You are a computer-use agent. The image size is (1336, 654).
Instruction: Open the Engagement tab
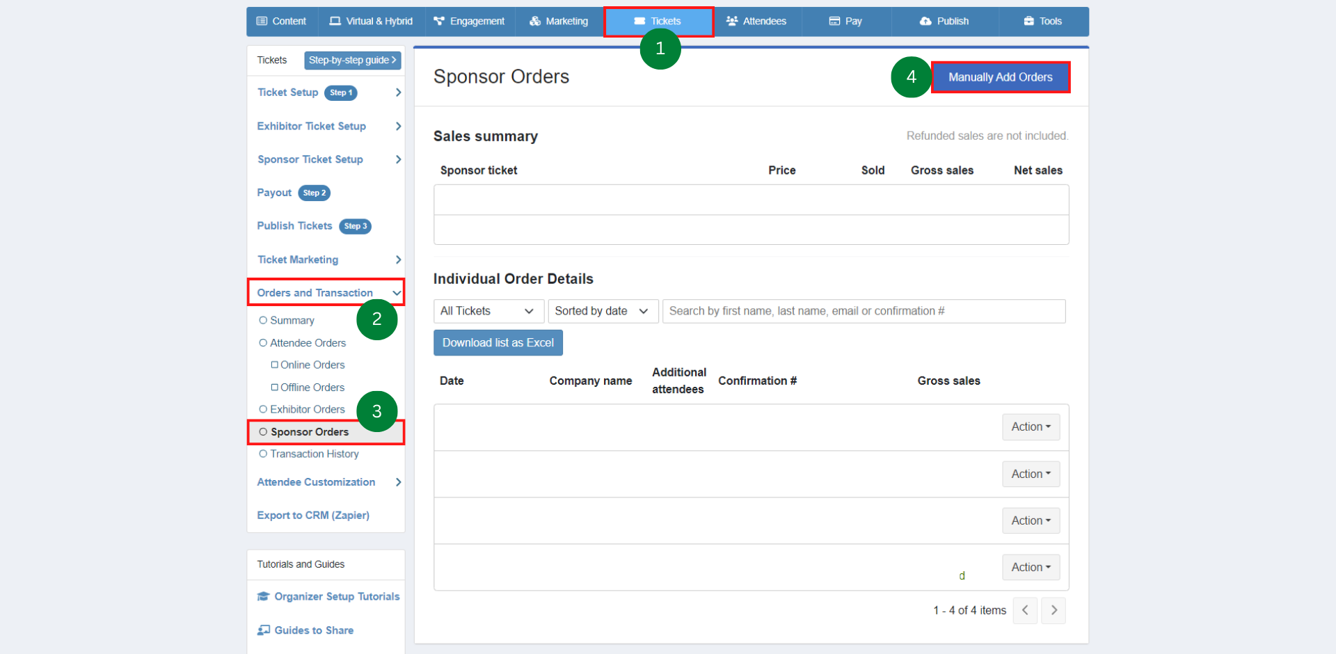(469, 22)
